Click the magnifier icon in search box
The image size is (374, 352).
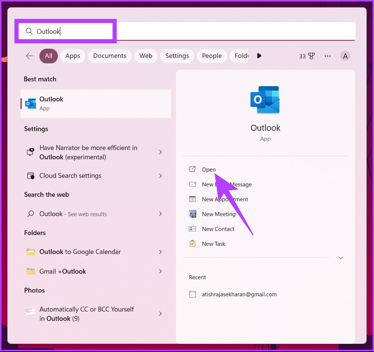click(29, 31)
